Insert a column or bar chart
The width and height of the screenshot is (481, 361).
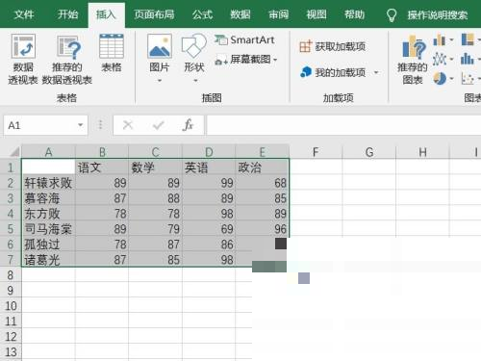point(439,40)
